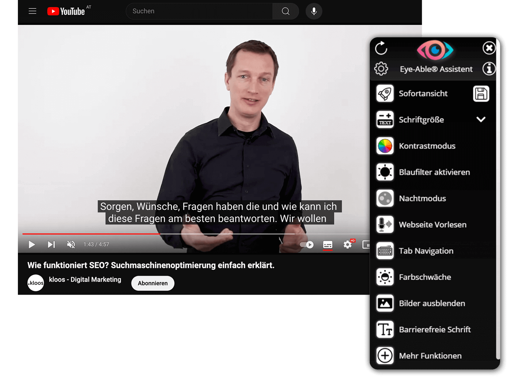Reset Eye-Able settings with reload icon
The image size is (518, 381).
[x=381, y=48]
